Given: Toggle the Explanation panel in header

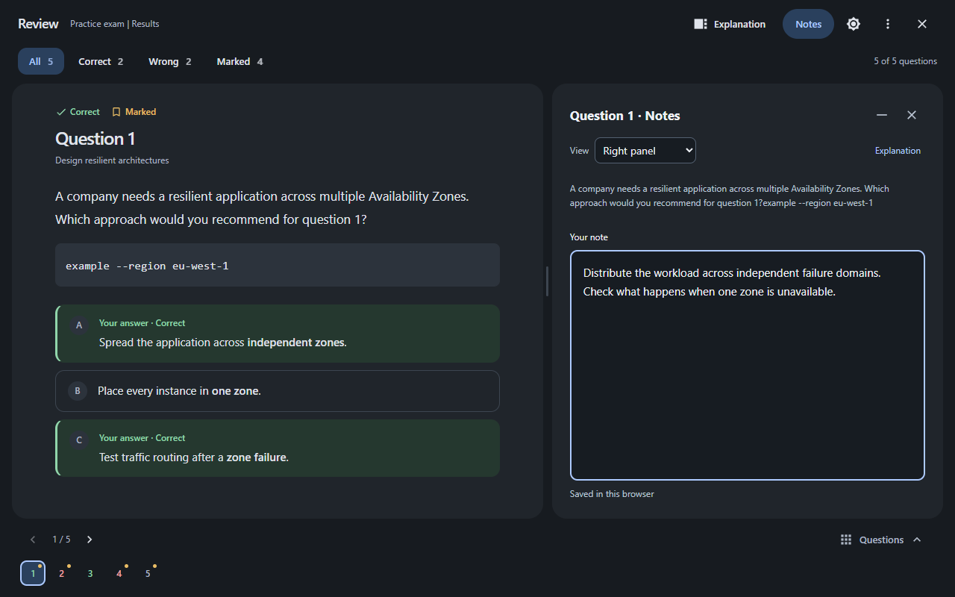Looking at the screenshot, I should [730, 24].
